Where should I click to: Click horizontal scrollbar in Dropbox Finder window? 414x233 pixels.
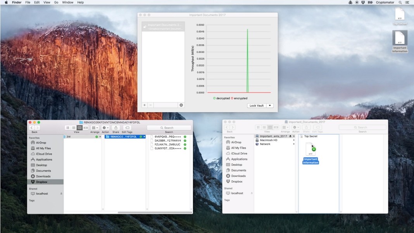[155, 212]
